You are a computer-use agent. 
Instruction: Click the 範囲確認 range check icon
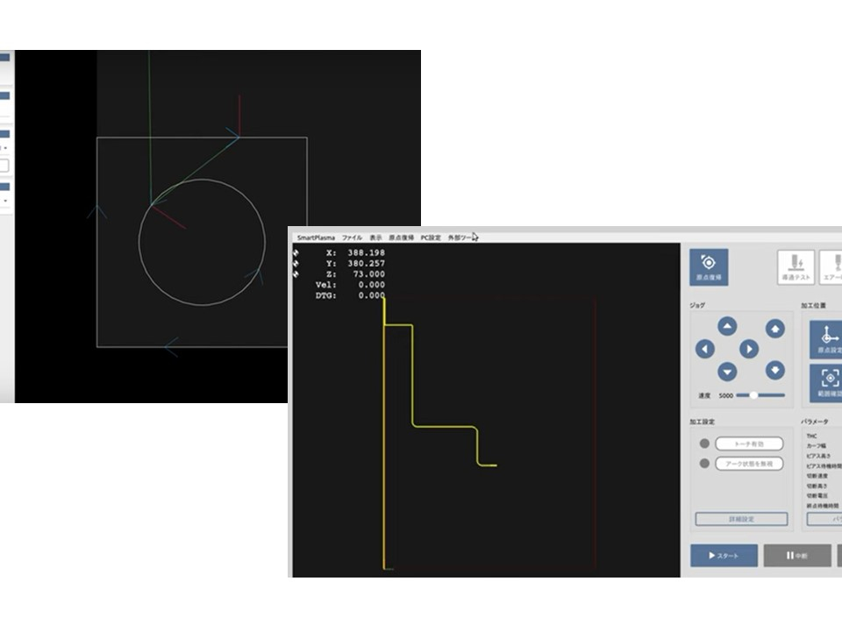[828, 381]
